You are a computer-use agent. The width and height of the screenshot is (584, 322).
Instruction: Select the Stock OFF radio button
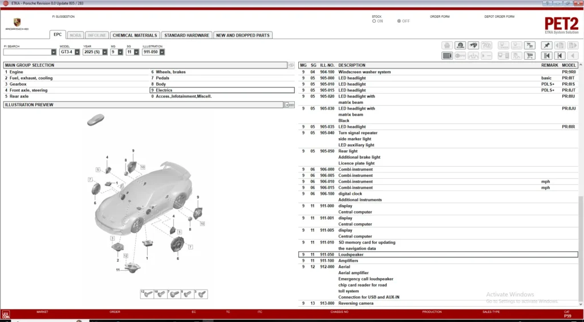click(399, 21)
